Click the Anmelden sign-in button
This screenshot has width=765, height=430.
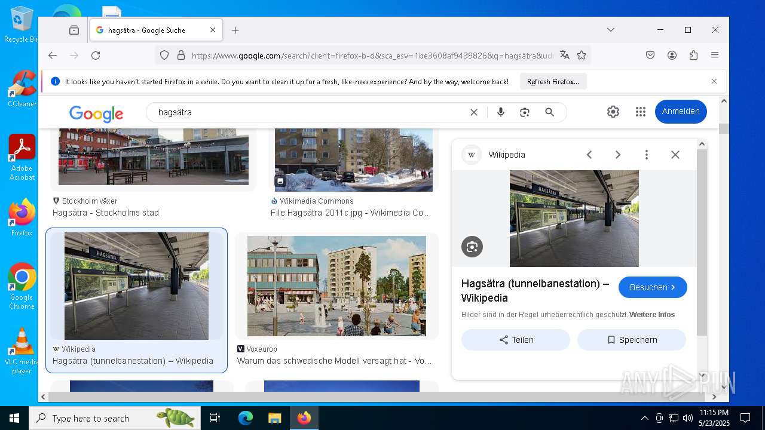tap(681, 112)
